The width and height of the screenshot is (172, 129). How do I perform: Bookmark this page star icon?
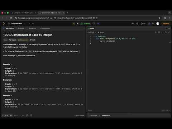tap(159, 18)
